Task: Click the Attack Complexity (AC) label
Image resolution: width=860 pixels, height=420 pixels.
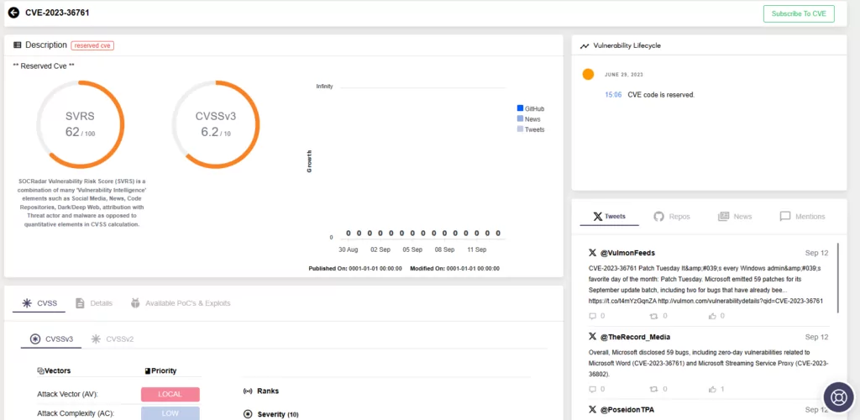Action: click(x=76, y=413)
